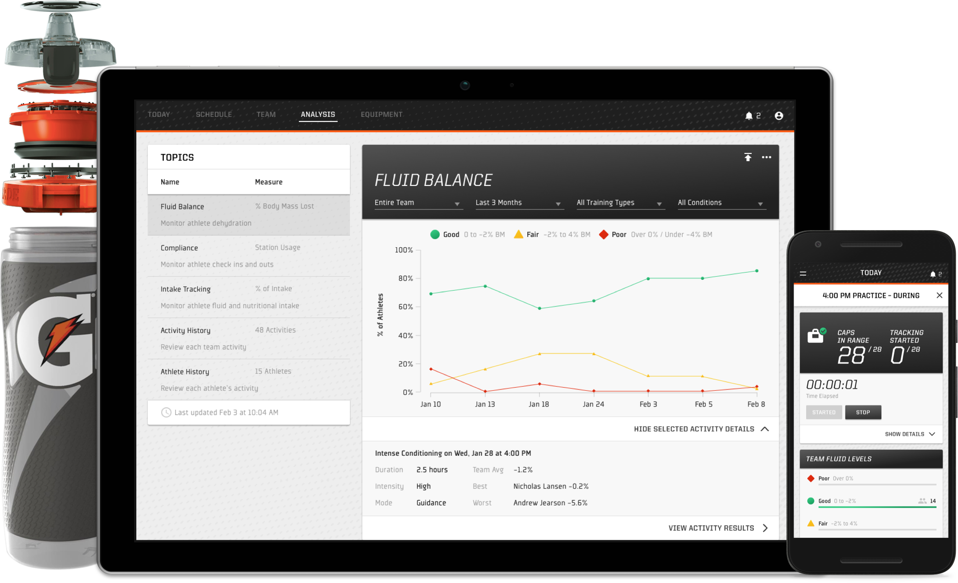Click the red Poor legend marker
Screen dimensions: 958x583
pyautogui.click(x=603, y=234)
